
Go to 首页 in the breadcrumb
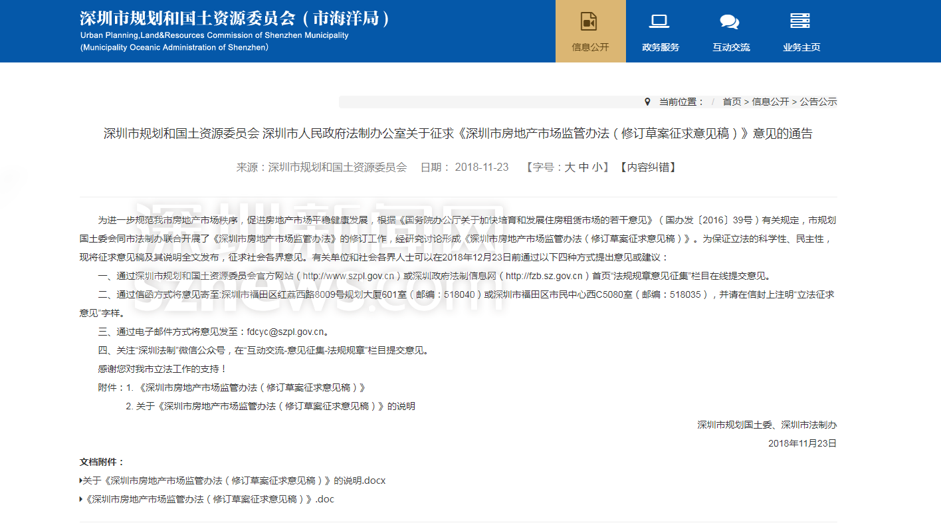coord(732,102)
